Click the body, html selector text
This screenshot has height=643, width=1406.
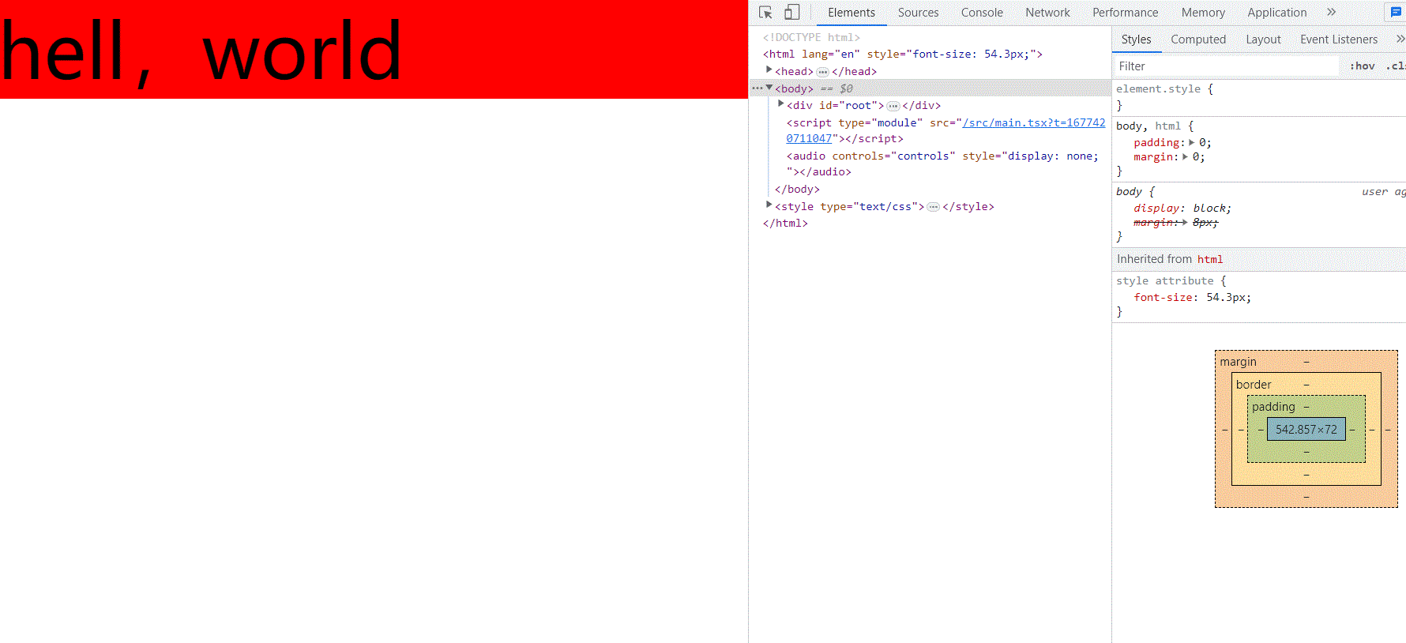click(x=1148, y=126)
